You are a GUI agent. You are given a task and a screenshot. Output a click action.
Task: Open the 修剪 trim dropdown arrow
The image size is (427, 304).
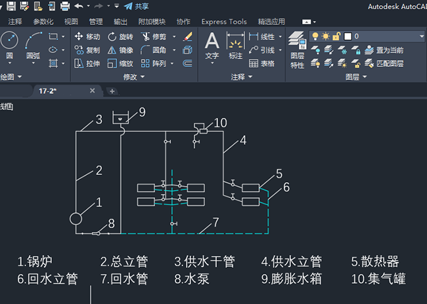pos(174,37)
